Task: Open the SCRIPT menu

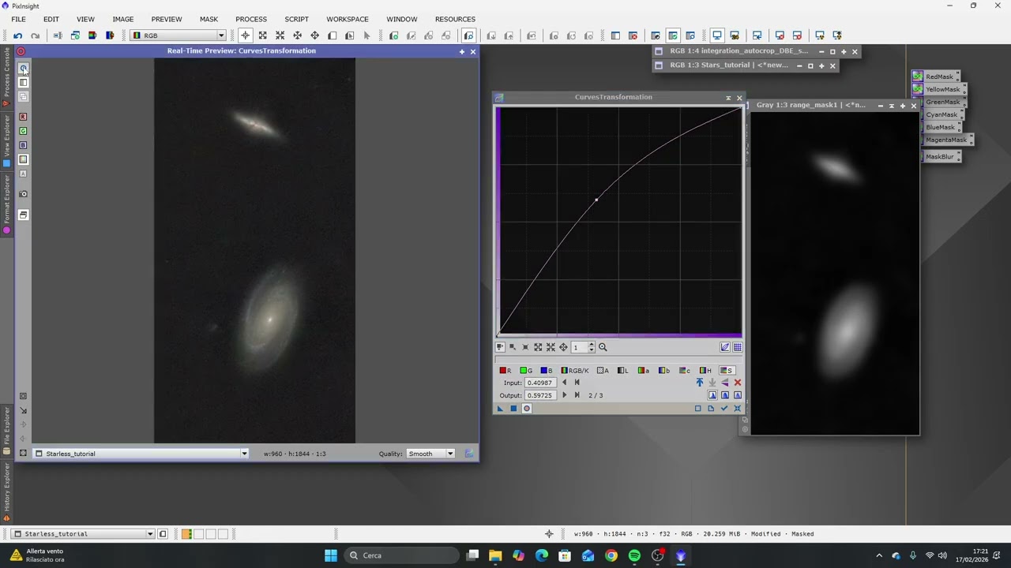Action: [x=296, y=19]
